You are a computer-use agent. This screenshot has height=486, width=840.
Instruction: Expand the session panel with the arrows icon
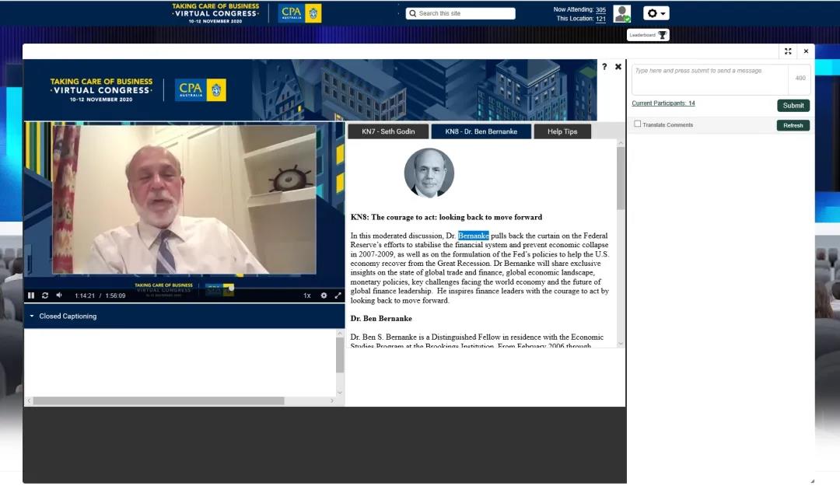[788, 51]
